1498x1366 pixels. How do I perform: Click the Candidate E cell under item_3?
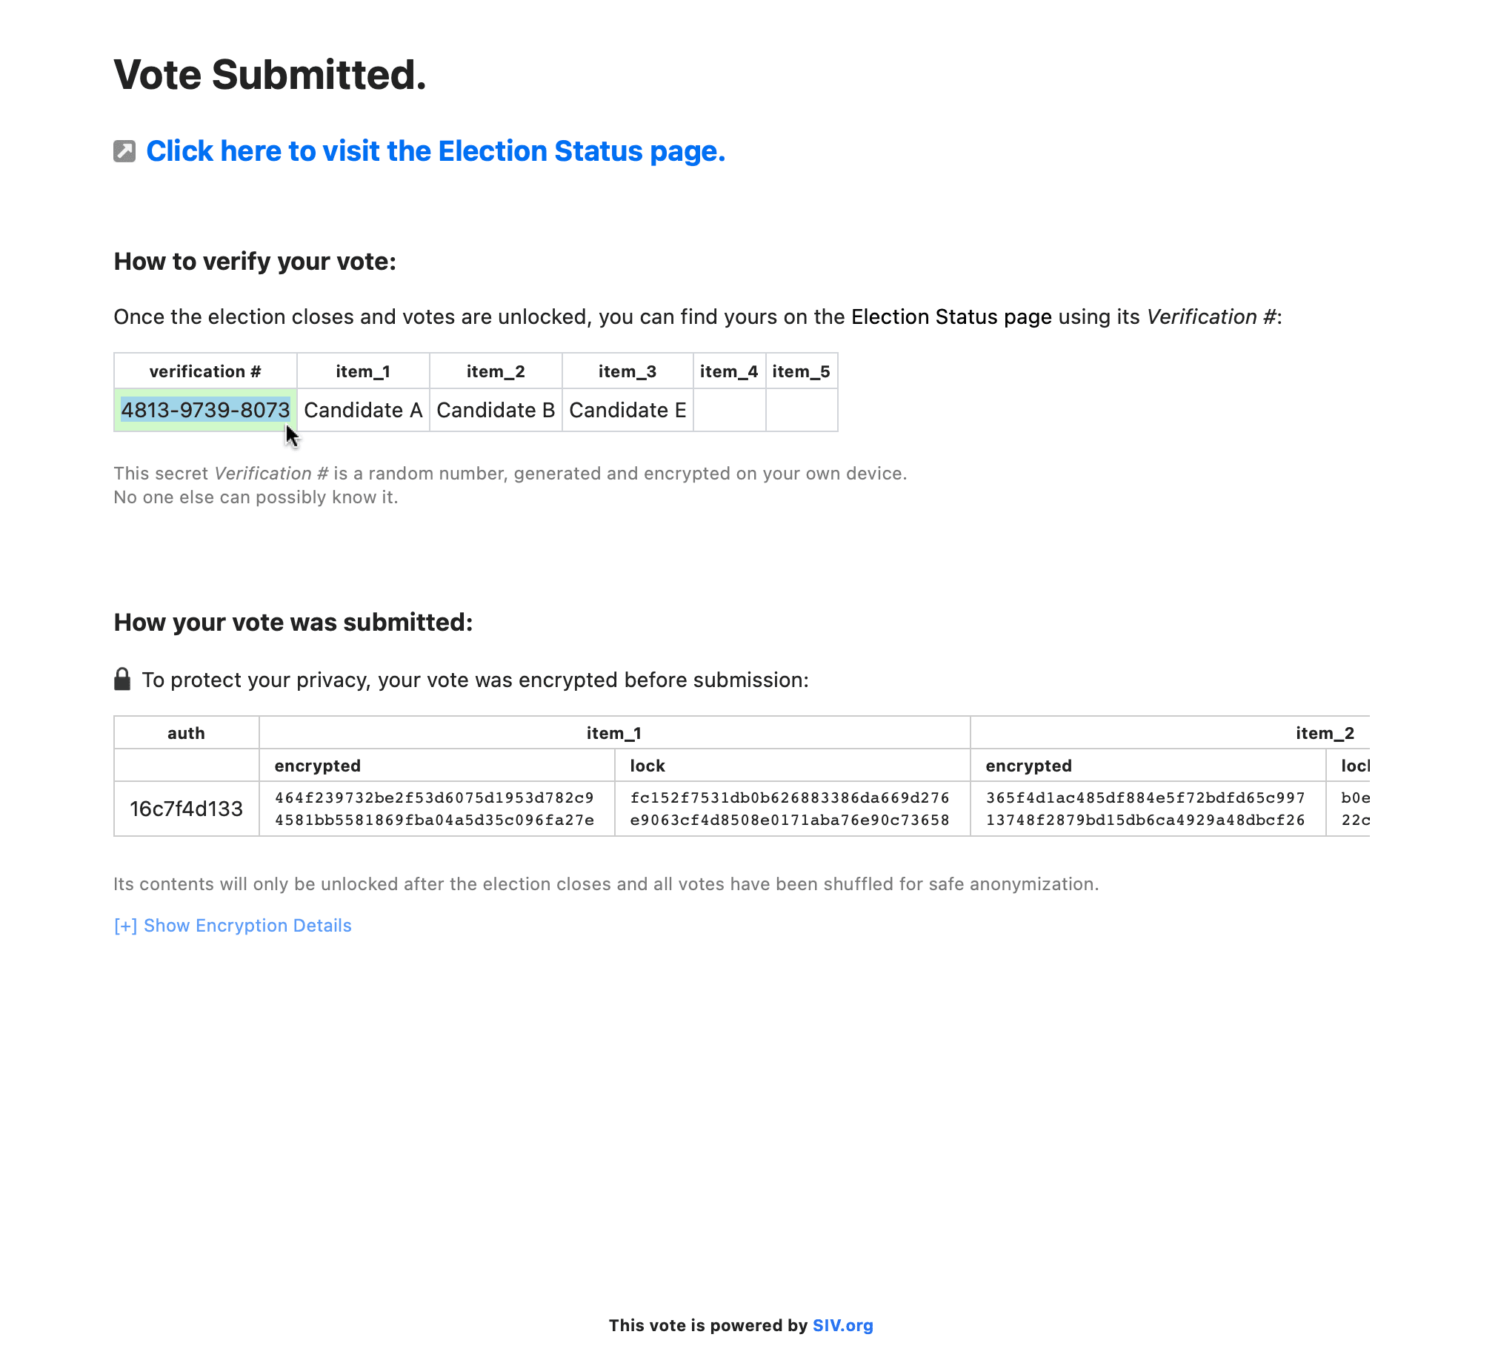pyautogui.click(x=628, y=409)
